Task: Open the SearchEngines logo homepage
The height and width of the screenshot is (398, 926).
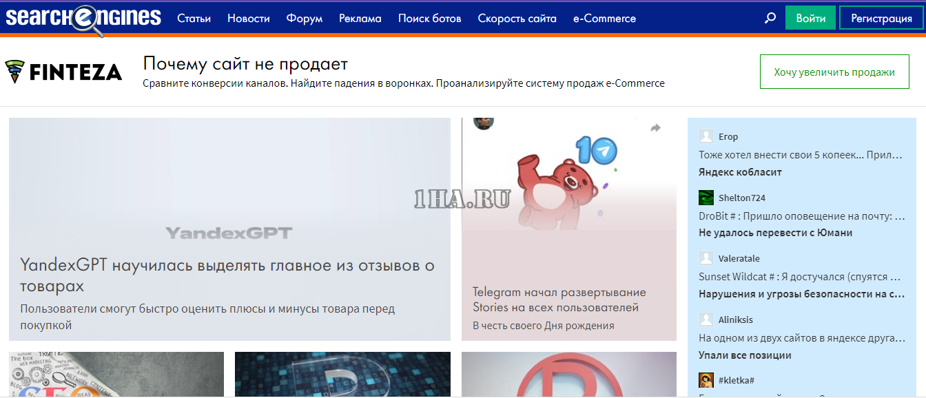Action: [x=83, y=18]
